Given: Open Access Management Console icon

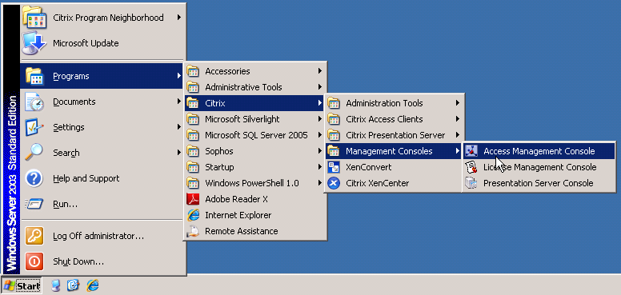Looking at the screenshot, I should click(x=471, y=151).
